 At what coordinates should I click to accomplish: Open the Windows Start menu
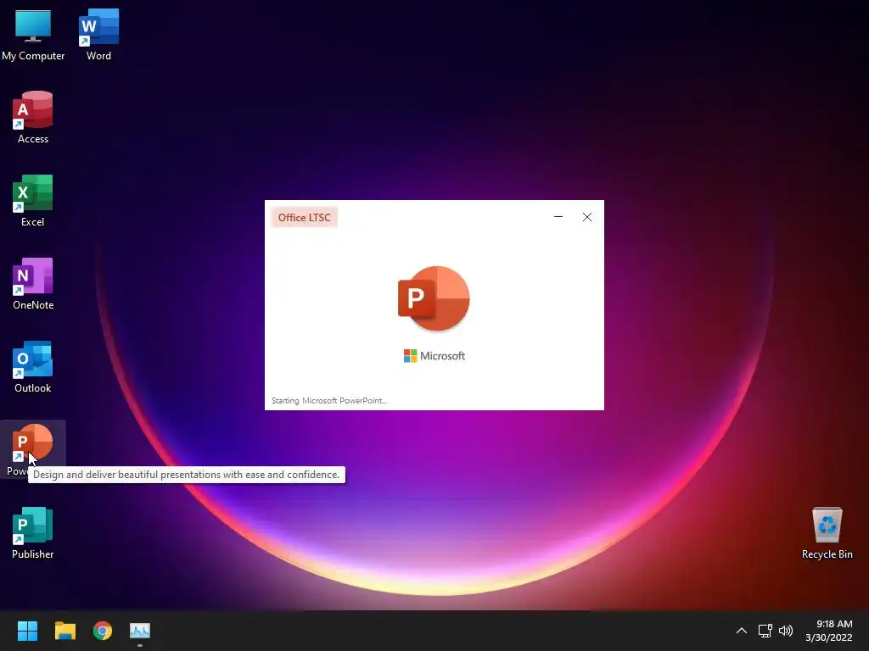coord(27,631)
